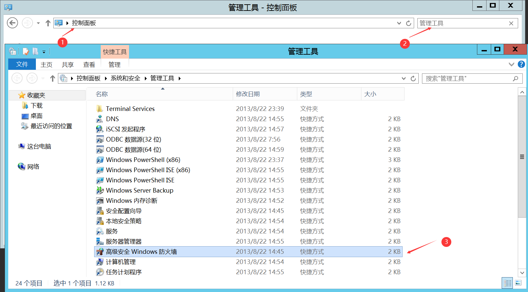Select Windows PowerShell ISE (x86) icon
Image resolution: width=528 pixels, height=292 pixels.
click(x=100, y=170)
